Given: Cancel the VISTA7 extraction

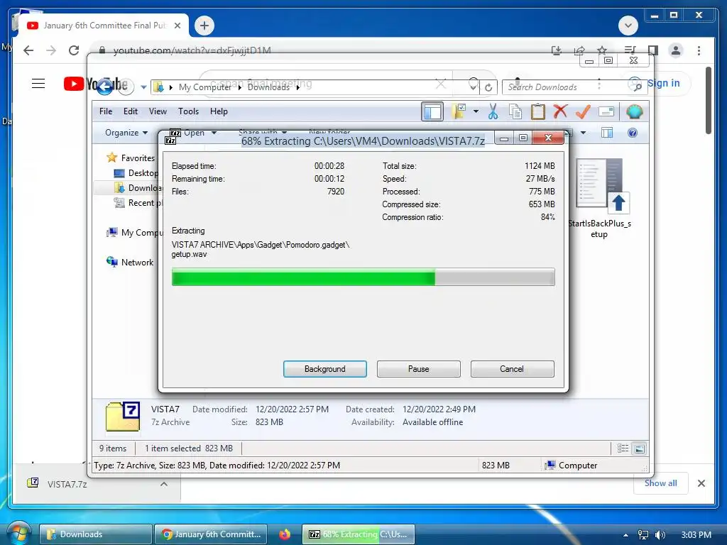Looking at the screenshot, I should [x=512, y=369].
